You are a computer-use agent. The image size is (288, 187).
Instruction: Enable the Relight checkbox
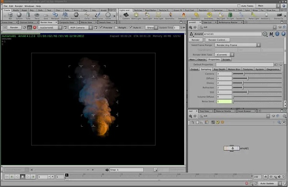(x=116, y=27)
